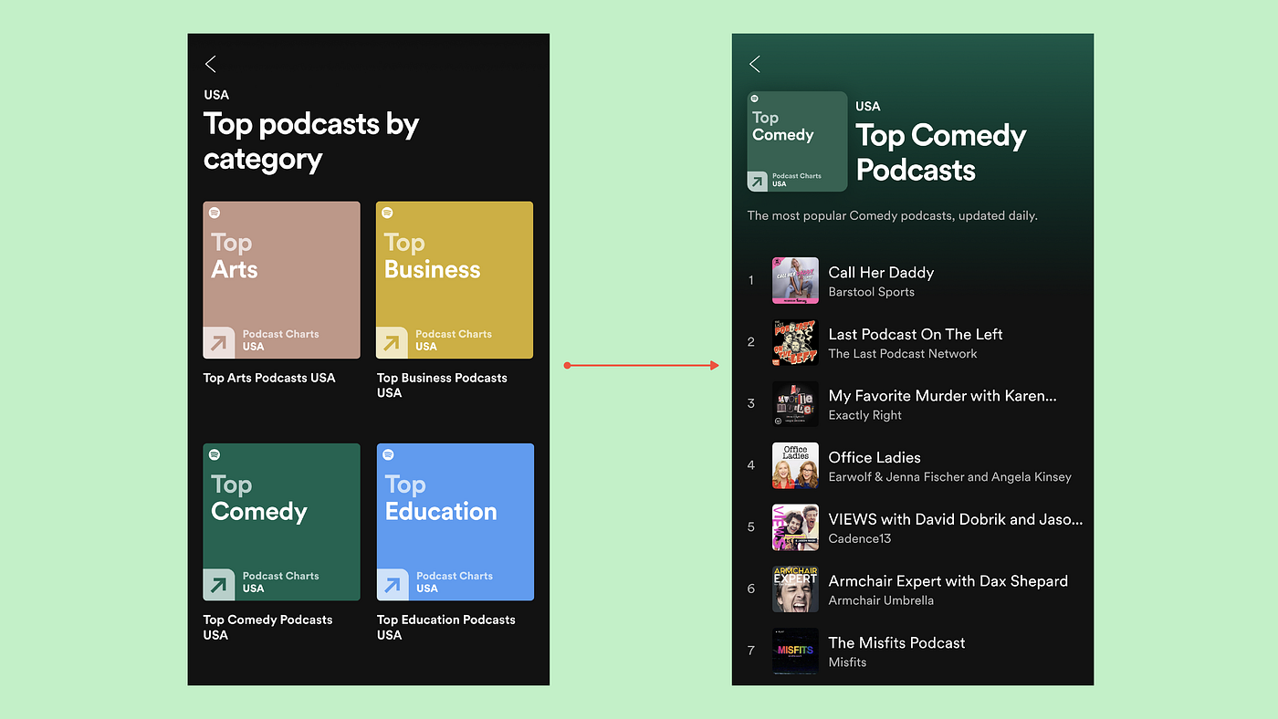
Task: Go back from the Top Comedy Podcasts screen
Action: tap(755, 64)
